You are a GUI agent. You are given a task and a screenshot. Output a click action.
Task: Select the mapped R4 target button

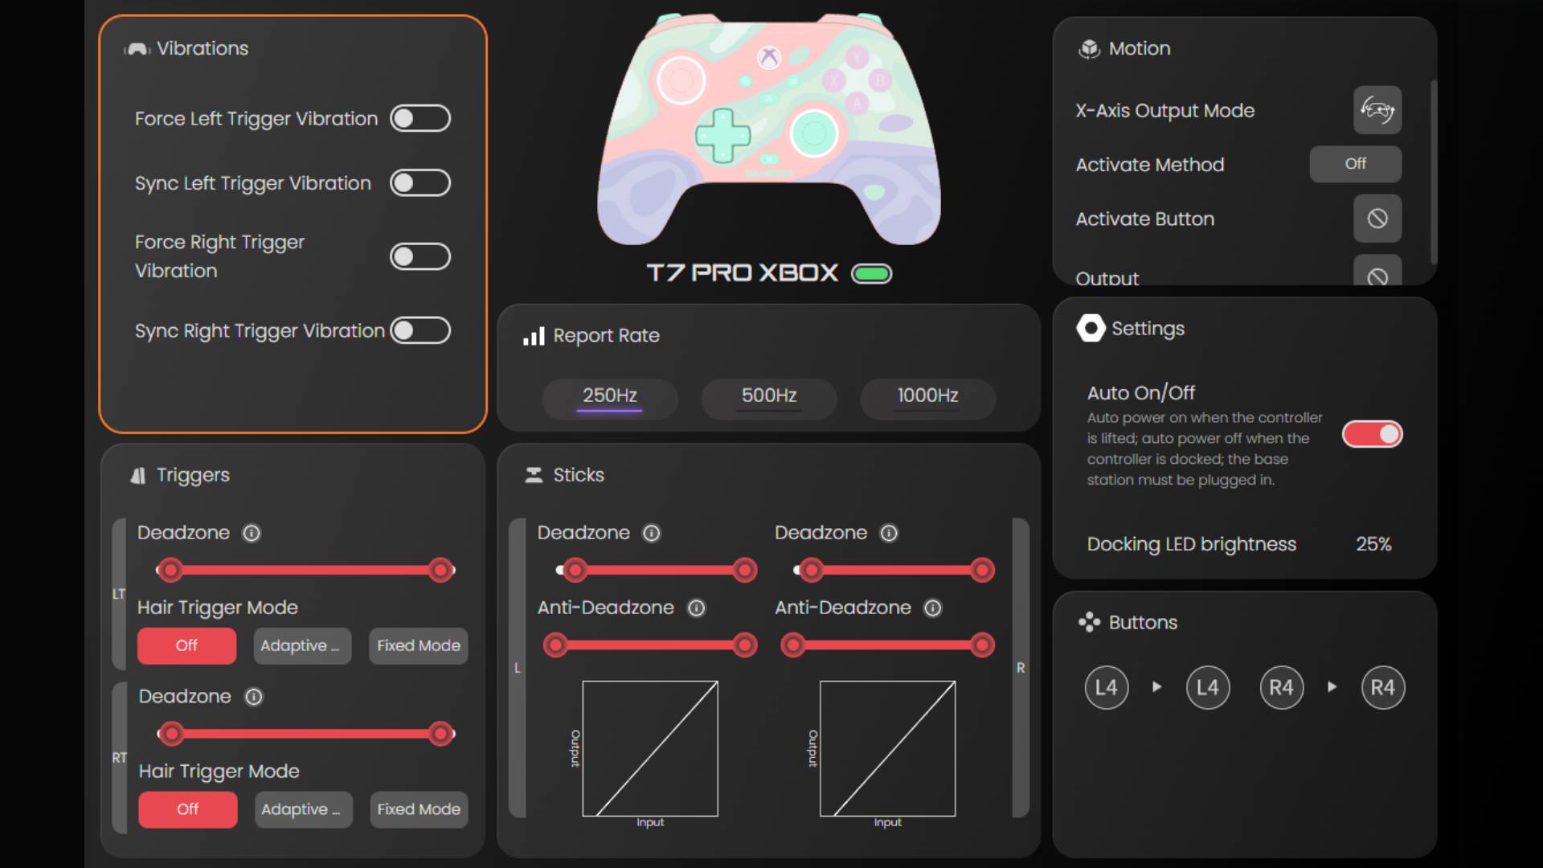coord(1383,688)
